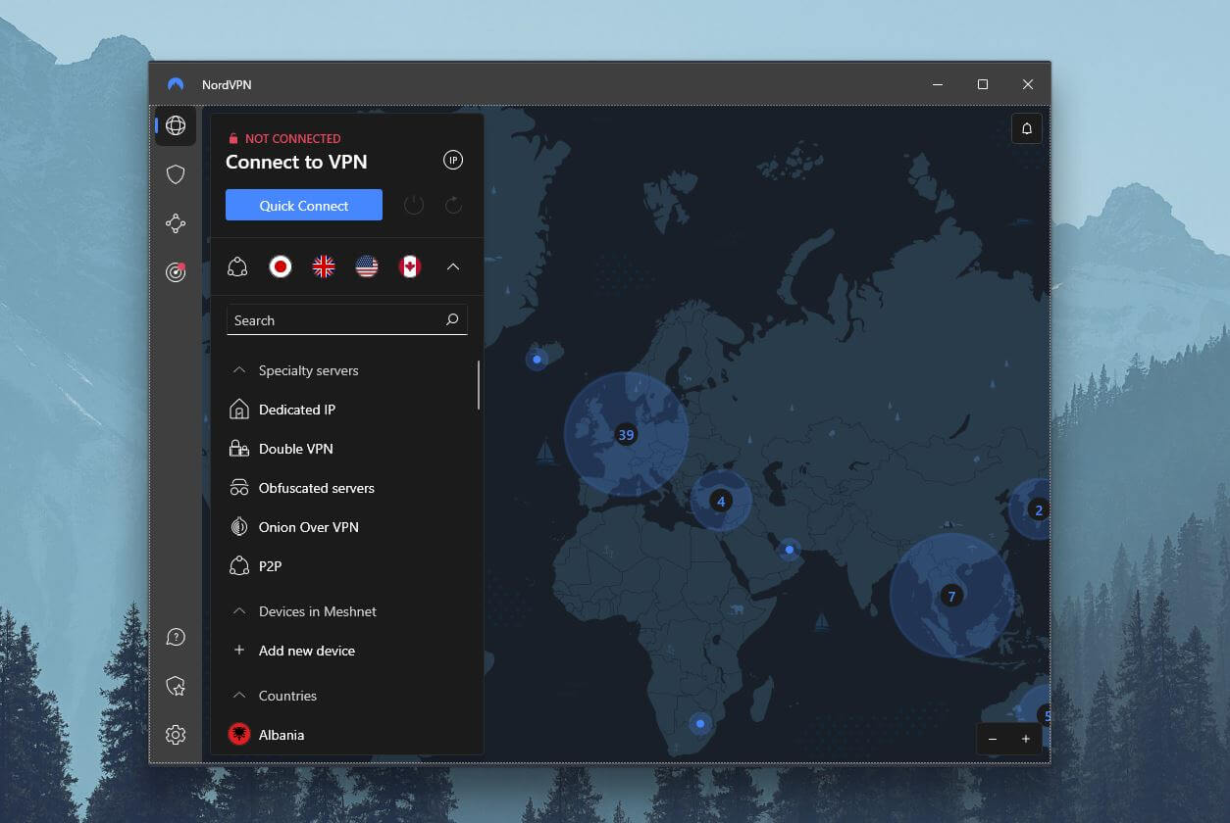Click the Southeast Asia cluster marked 7

click(950, 596)
